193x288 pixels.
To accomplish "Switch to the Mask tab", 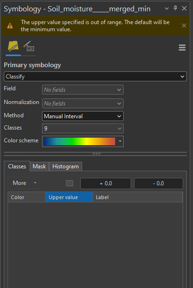I will [x=39, y=166].
